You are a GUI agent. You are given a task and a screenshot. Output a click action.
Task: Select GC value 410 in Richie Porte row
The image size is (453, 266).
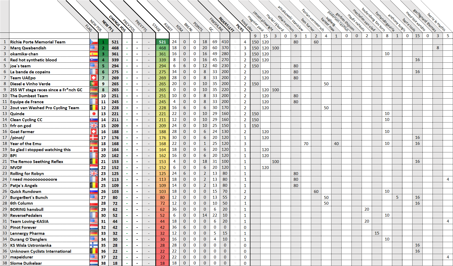point(225,42)
